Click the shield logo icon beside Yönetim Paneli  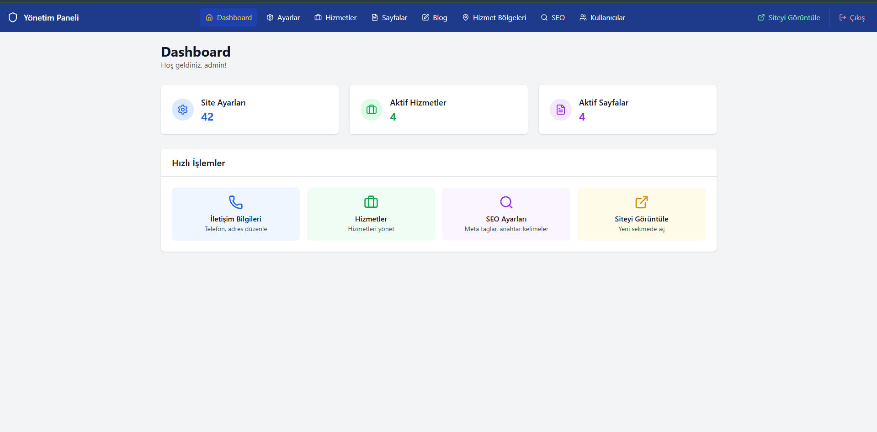coord(13,17)
